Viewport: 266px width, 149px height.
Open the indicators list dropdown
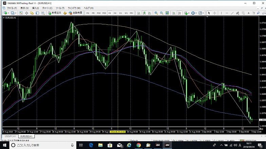(189, 13)
